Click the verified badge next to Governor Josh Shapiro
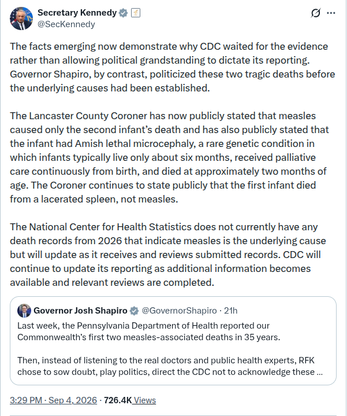 [134, 311]
